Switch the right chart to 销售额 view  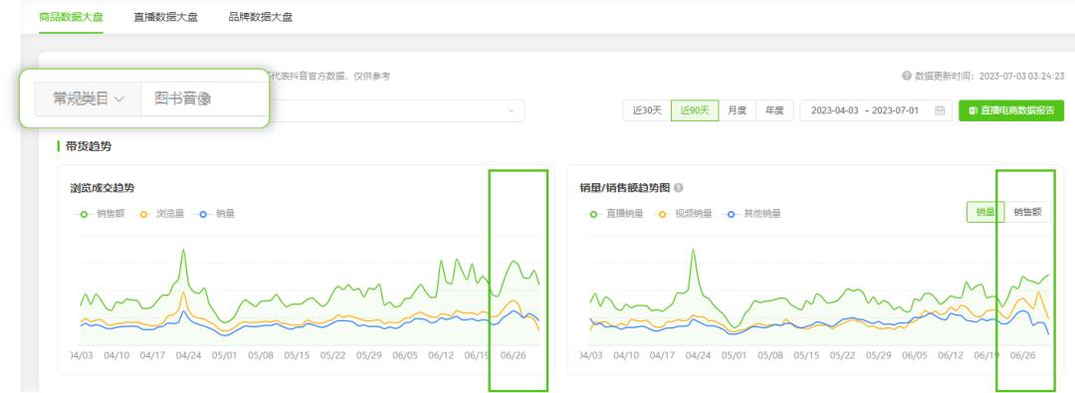[1027, 213]
